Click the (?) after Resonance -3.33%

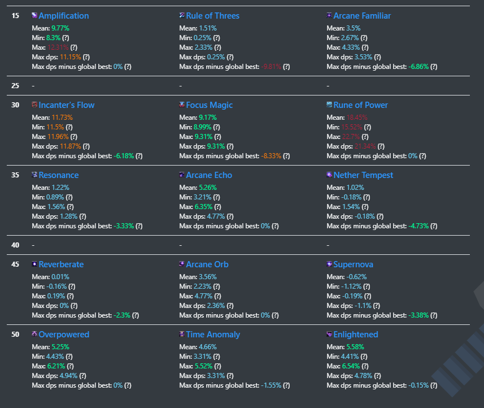(139, 226)
